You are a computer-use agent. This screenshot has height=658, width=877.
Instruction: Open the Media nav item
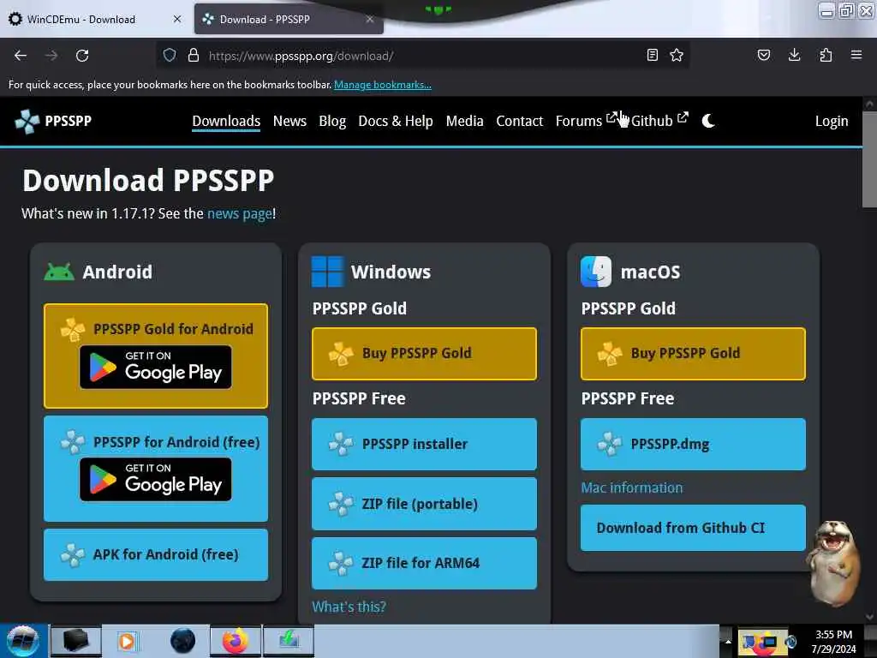[464, 121]
